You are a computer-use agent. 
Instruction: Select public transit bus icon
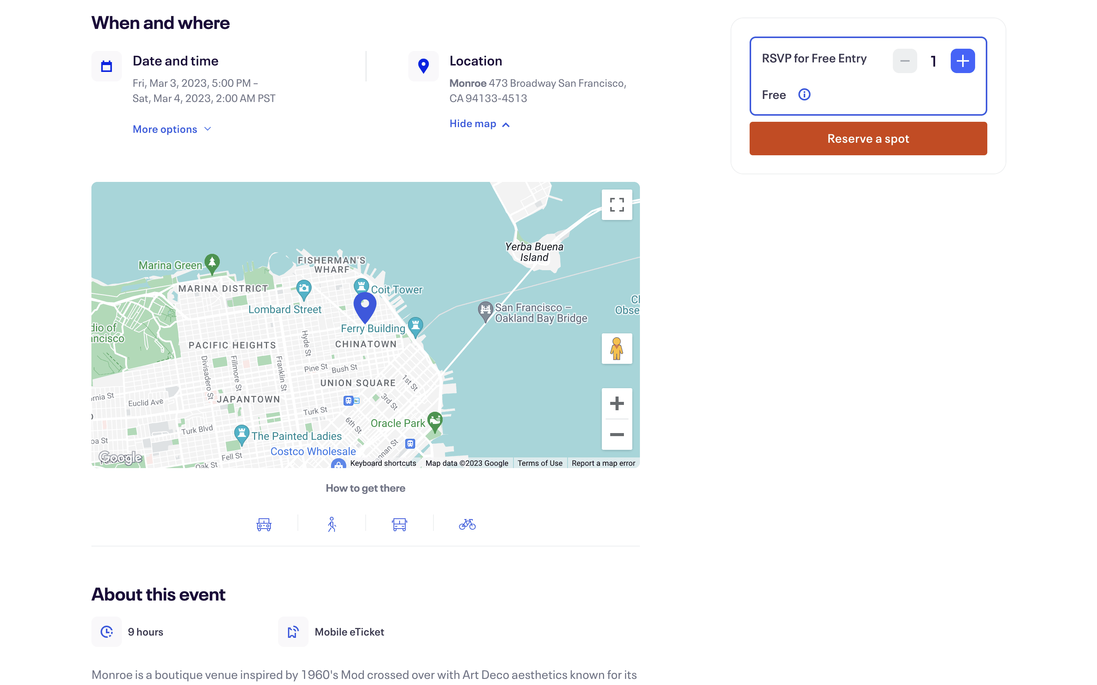pyautogui.click(x=399, y=525)
